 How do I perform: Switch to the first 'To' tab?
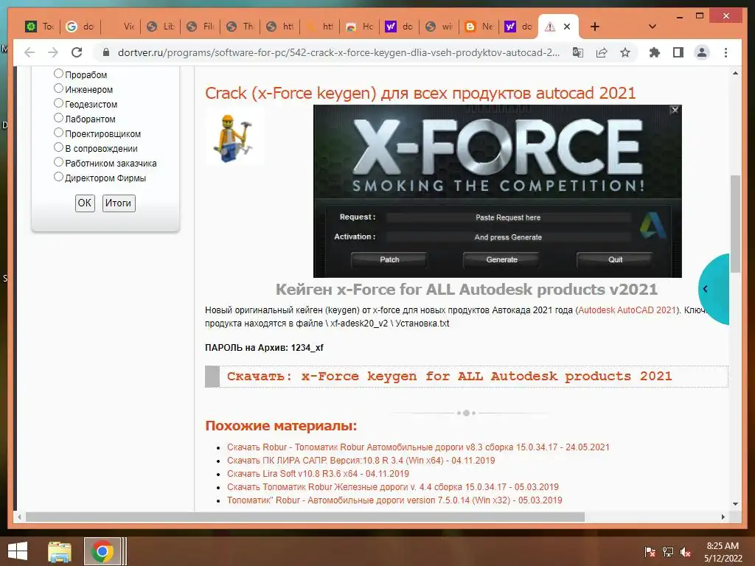40,27
